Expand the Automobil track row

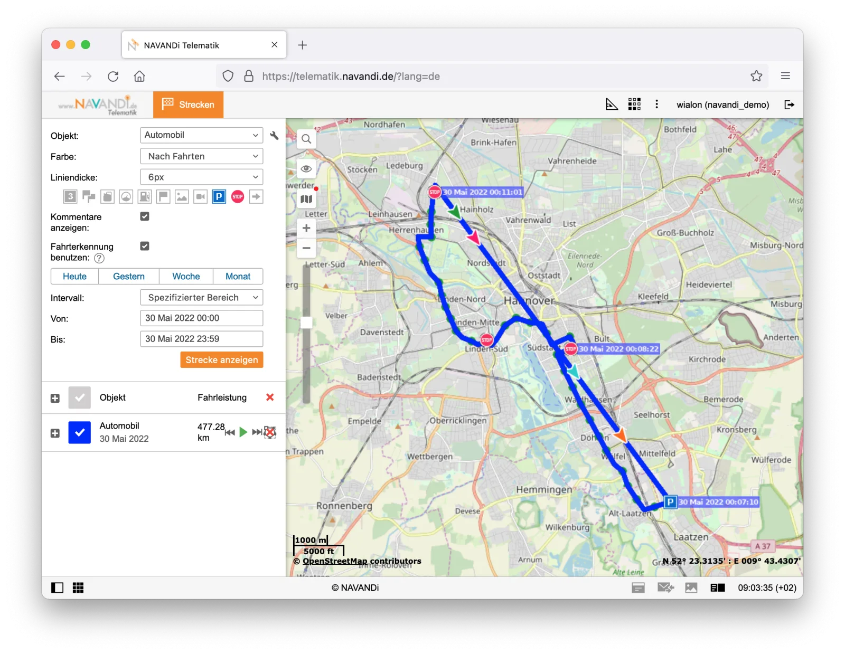[x=55, y=433]
